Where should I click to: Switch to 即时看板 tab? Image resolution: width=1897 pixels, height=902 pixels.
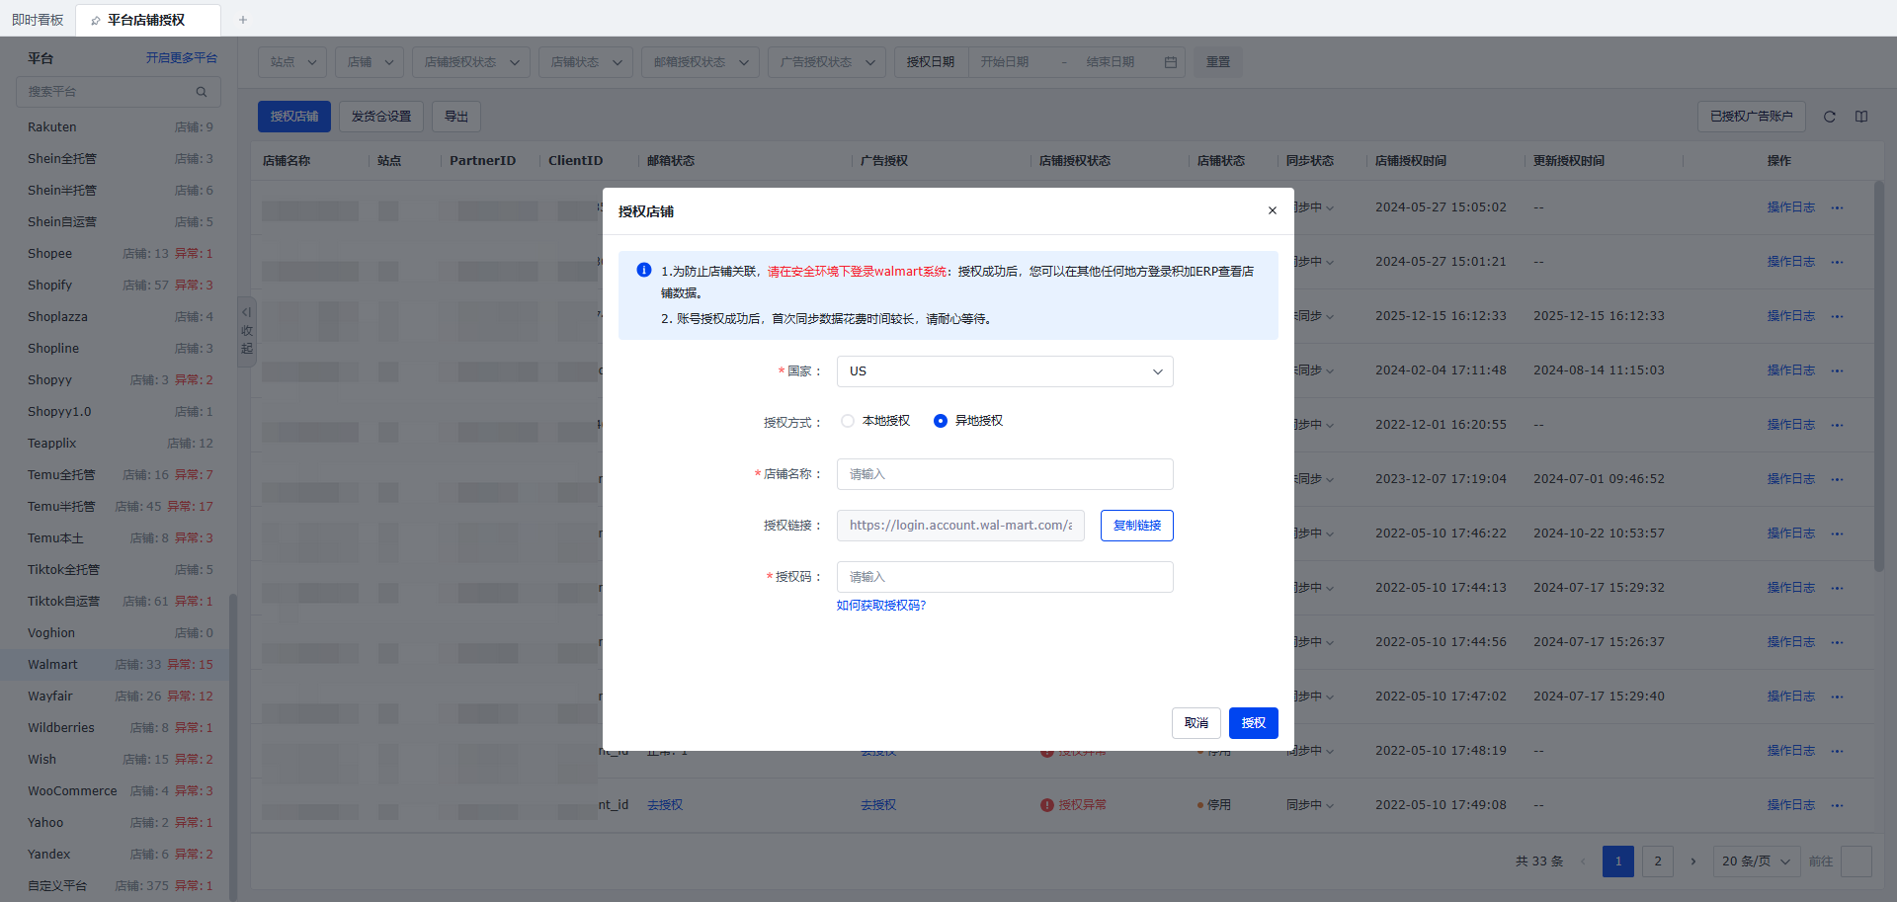(x=38, y=20)
